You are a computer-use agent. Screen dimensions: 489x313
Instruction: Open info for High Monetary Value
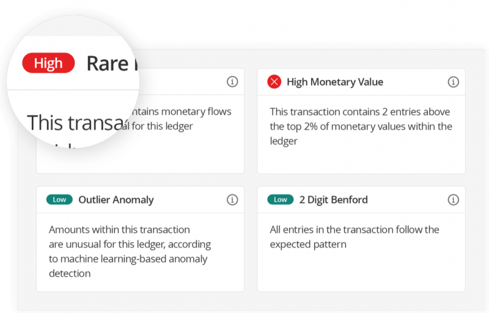point(453,82)
